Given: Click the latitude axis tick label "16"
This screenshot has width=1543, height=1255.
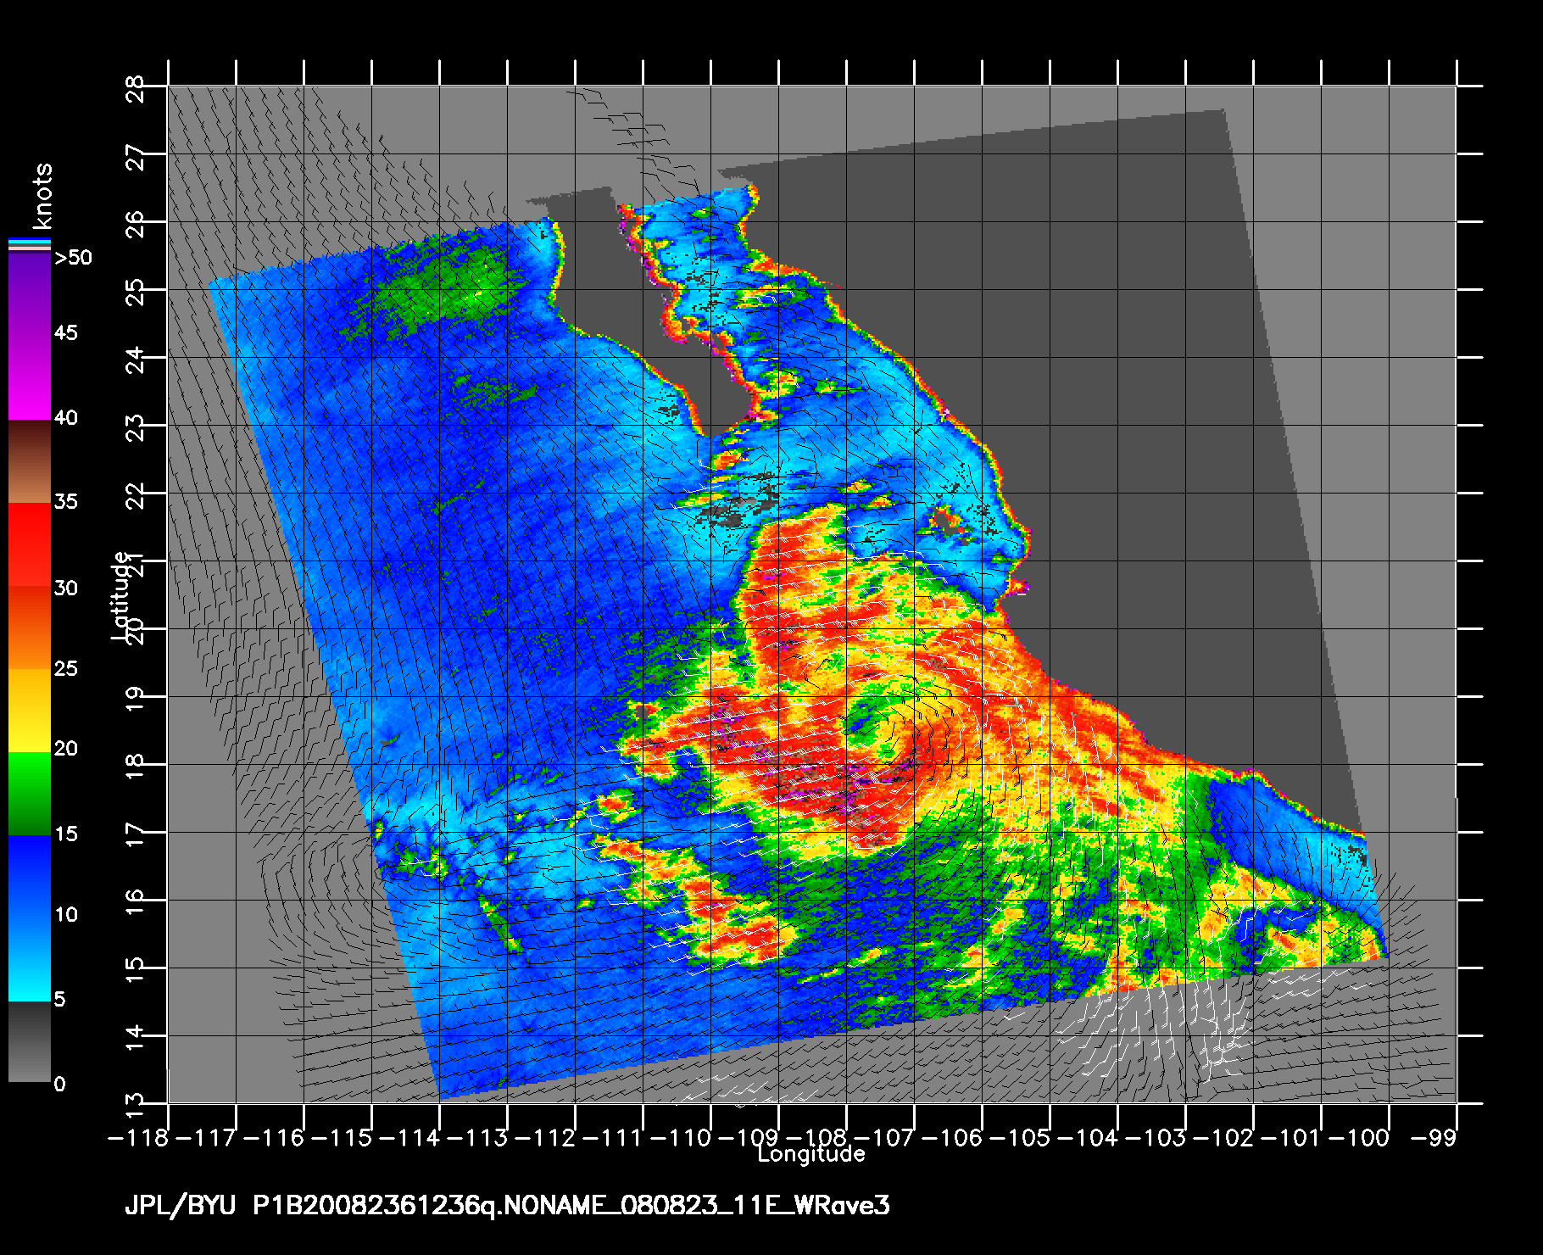Looking at the screenshot, I should click(x=136, y=902).
